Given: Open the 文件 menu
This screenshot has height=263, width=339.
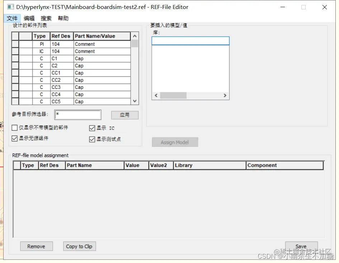Looking at the screenshot, I should (12, 18).
